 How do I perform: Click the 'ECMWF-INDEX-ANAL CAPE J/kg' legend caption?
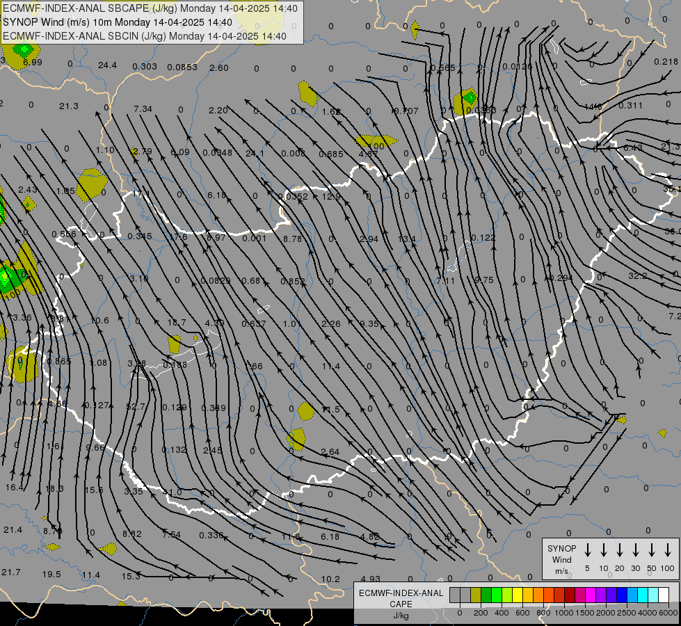pos(401,604)
